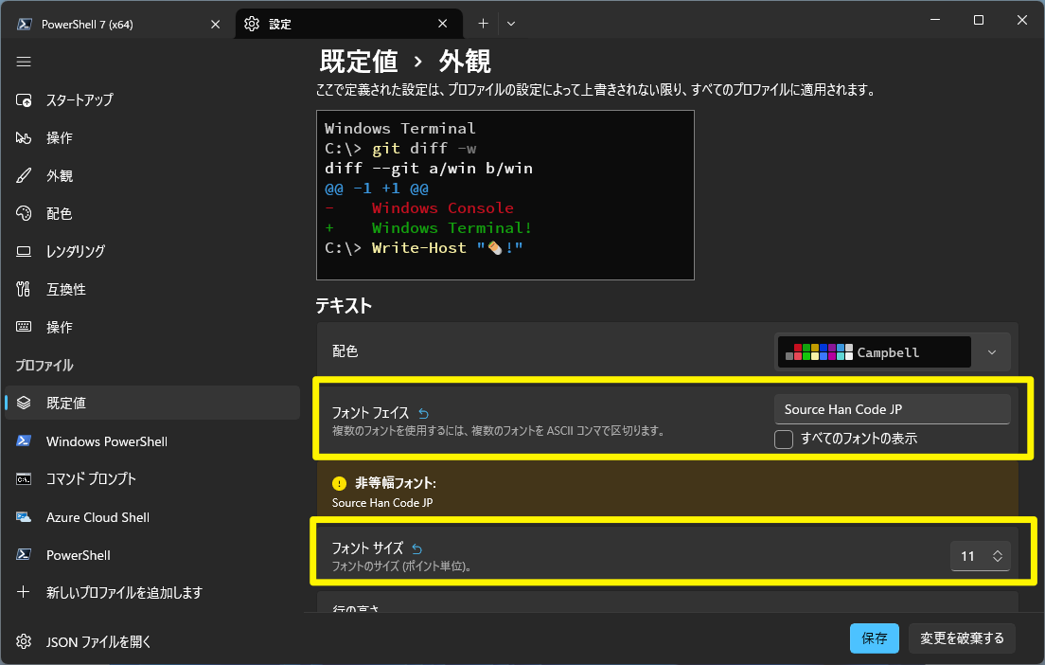Enable すべてのフォントの表示 checkbox
The width and height of the screenshot is (1045, 665).
click(x=783, y=439)
